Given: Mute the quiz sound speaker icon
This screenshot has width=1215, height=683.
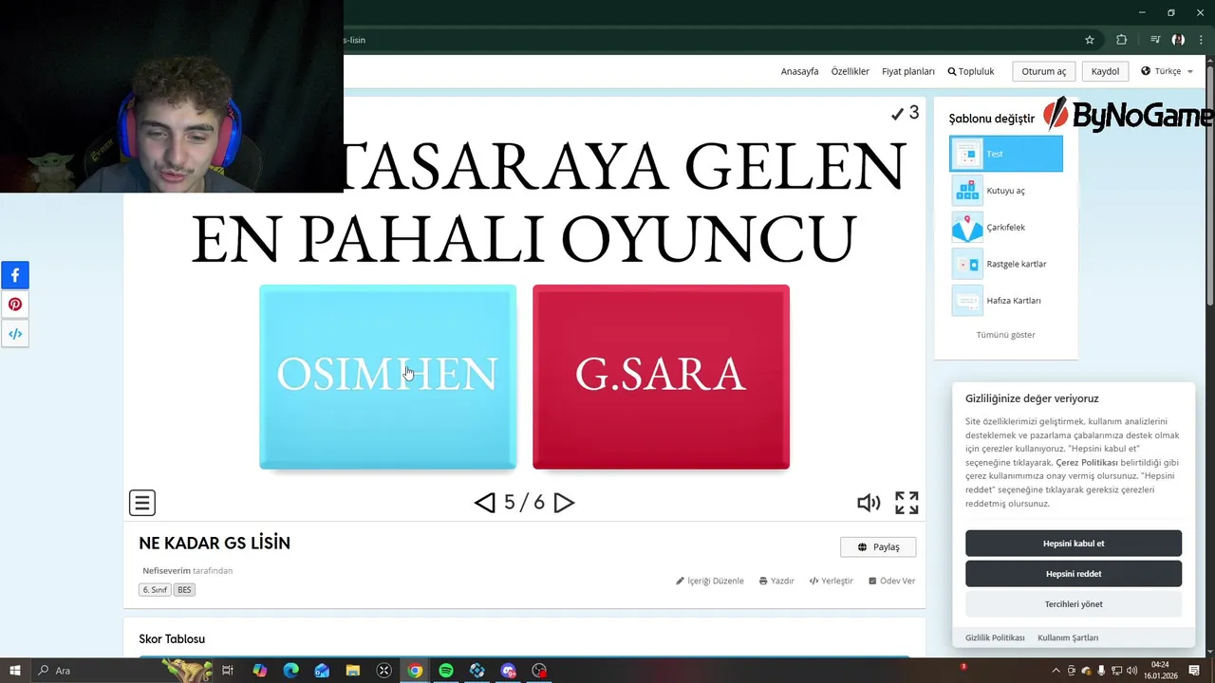Looking at the screenshot, I should click(x=869, y=503).
